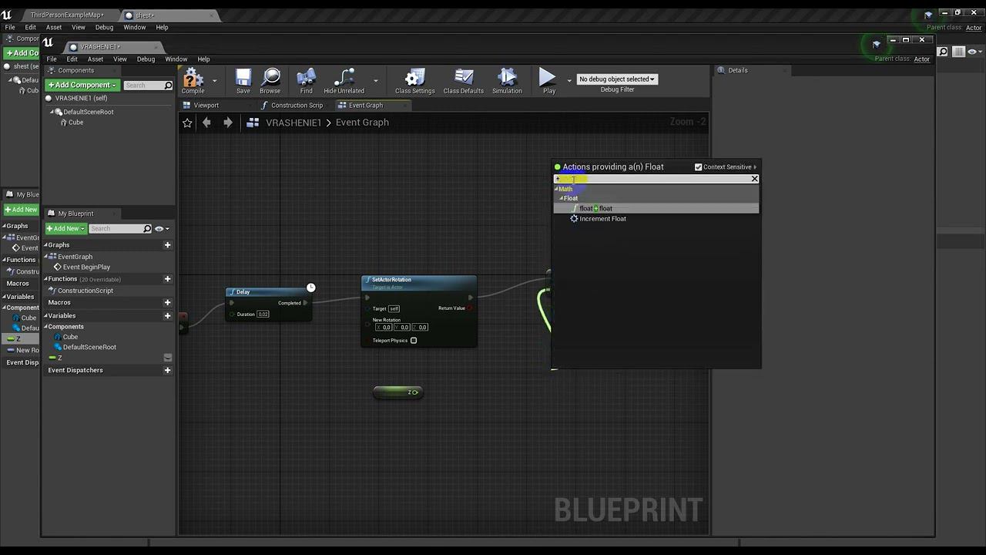This screenshot has height=555, width=986.
Task: Click the Actor parent class link of VRASHENIE1
Action: 922,59
